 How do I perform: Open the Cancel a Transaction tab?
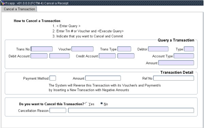(19, 9)
